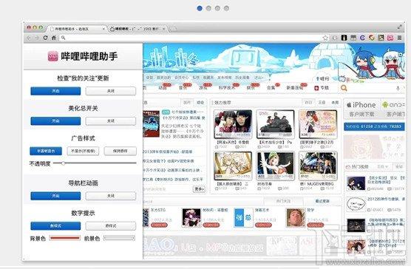411x269 pixels.
Task: Open the browser home icon
Action: coord(54,38)
